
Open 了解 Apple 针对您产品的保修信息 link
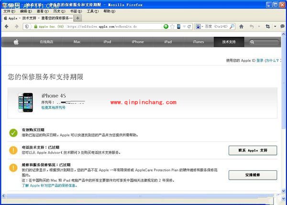tap(49, 185)
